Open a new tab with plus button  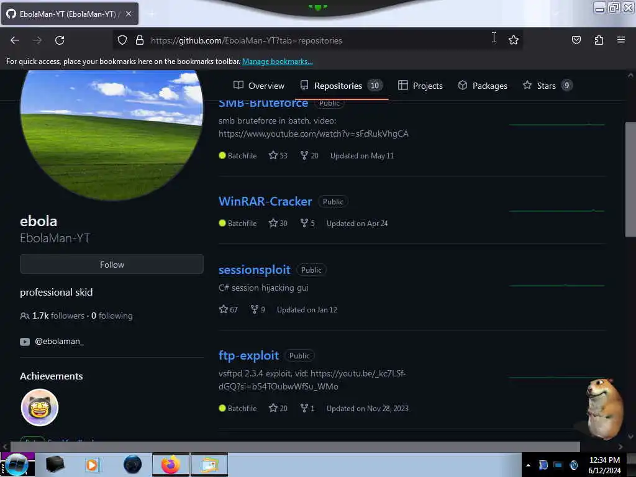coord(152,14)
